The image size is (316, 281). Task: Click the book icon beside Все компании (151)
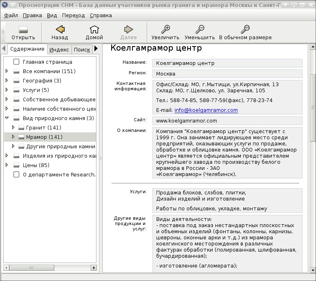point(16,71)
